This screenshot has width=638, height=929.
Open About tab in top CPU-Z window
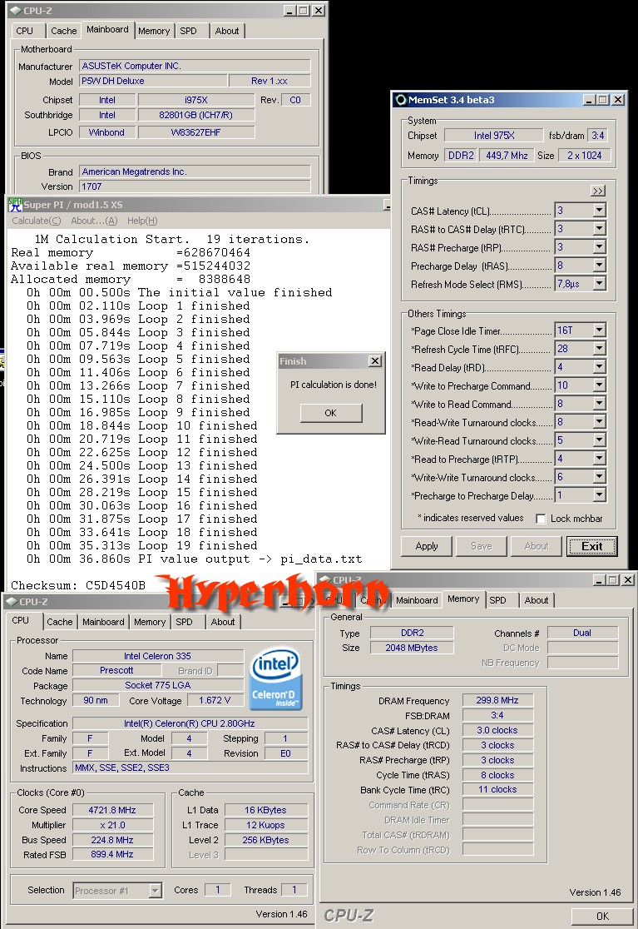[x=227, y=31]
